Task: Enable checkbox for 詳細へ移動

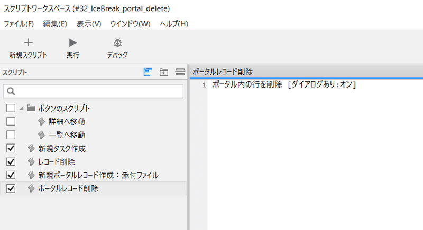Action: [11, 121]
